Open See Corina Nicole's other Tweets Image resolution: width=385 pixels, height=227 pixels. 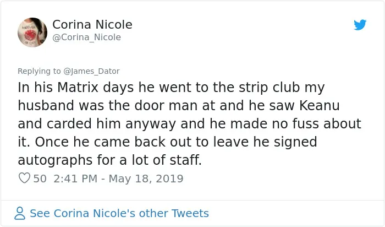click(119, 213)
